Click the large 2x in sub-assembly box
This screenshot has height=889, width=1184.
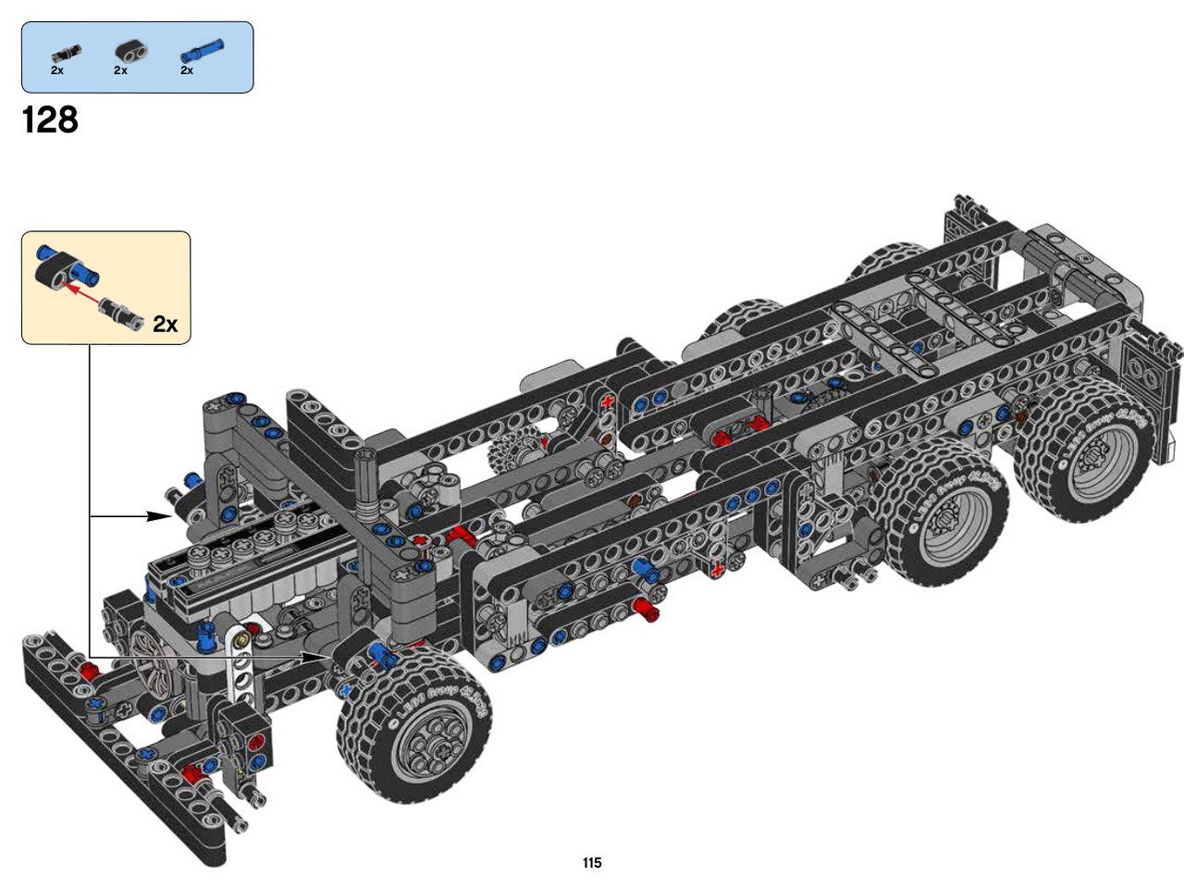[x=166, y=324]
